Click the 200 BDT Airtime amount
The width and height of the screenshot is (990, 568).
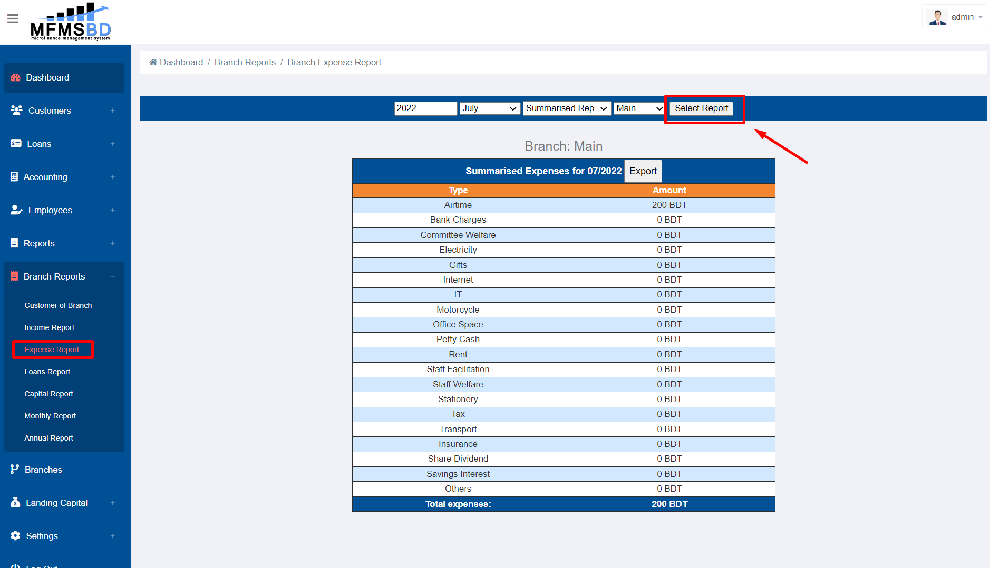tap(669, 205)
